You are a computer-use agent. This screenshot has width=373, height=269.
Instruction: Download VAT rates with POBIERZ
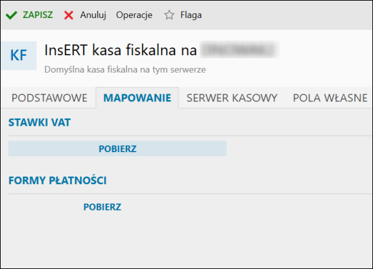click(117, 149)
